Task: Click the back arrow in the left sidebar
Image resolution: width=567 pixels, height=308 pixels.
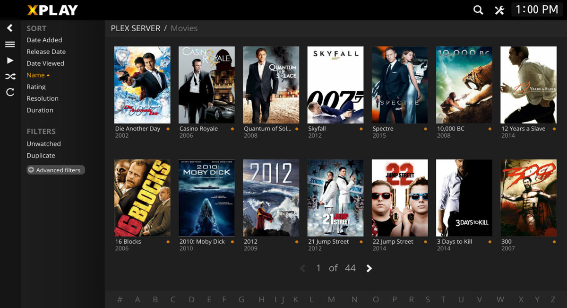Action: [x=10, y=28]
